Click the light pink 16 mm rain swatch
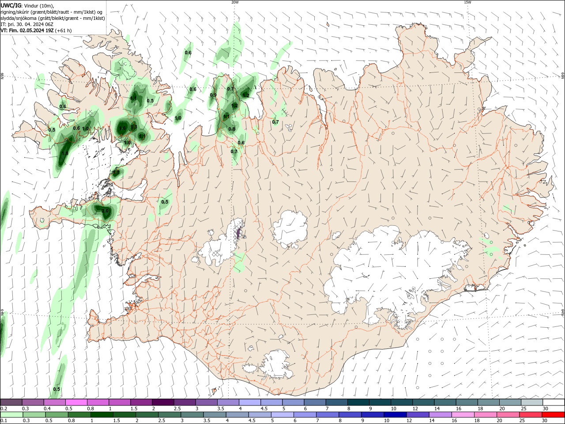This screenshot has width=565, height=424. coord(463,414)
